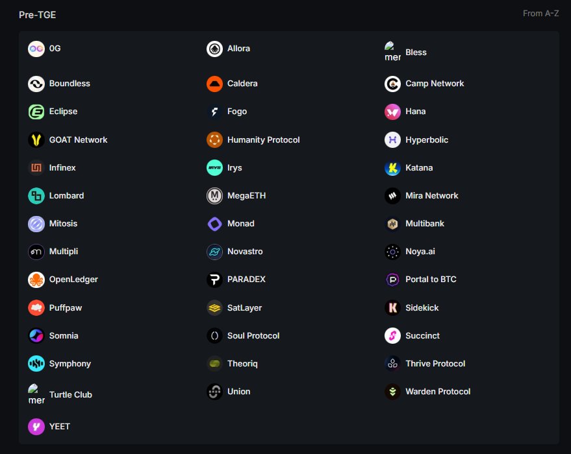Click the "Pre-TGE" section heading
Screen dimensions: 571x454
click(x=38, y=15)
